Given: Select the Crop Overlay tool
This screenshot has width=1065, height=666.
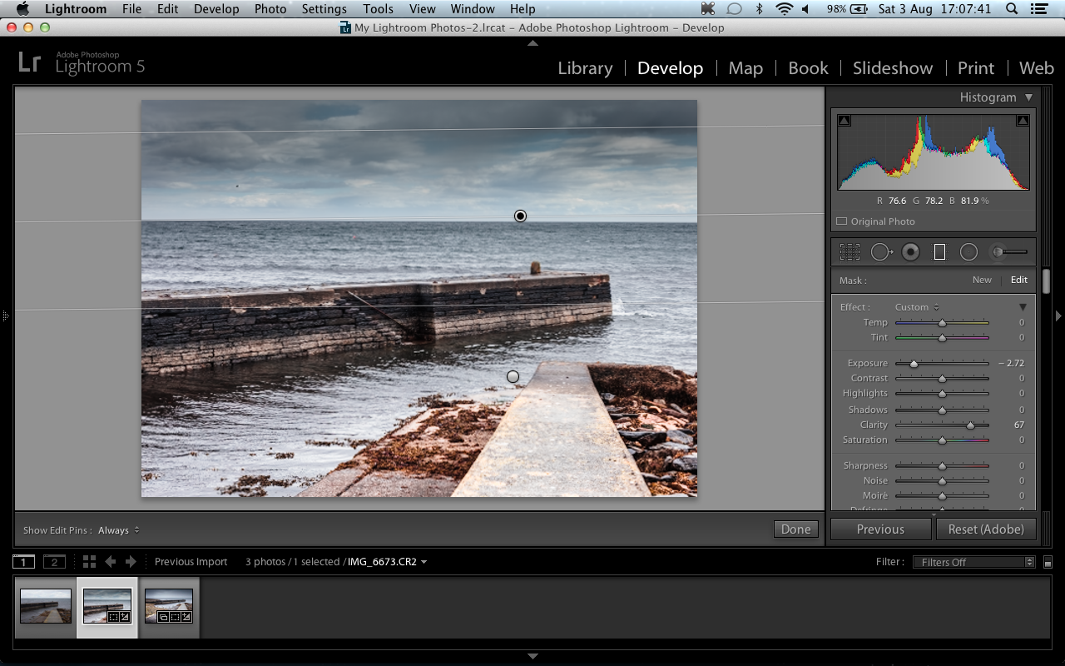Looking at the screenshot, I should pos(850,251).
